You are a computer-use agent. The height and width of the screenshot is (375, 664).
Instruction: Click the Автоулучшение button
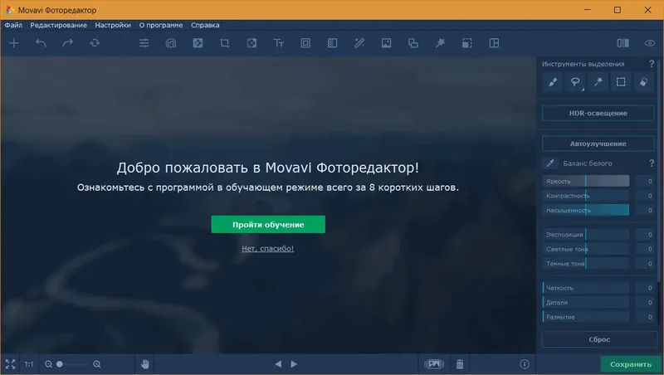[598, 144]
